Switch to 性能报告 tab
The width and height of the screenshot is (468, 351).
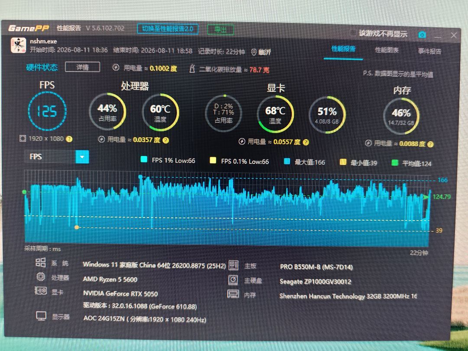[344, 49]
